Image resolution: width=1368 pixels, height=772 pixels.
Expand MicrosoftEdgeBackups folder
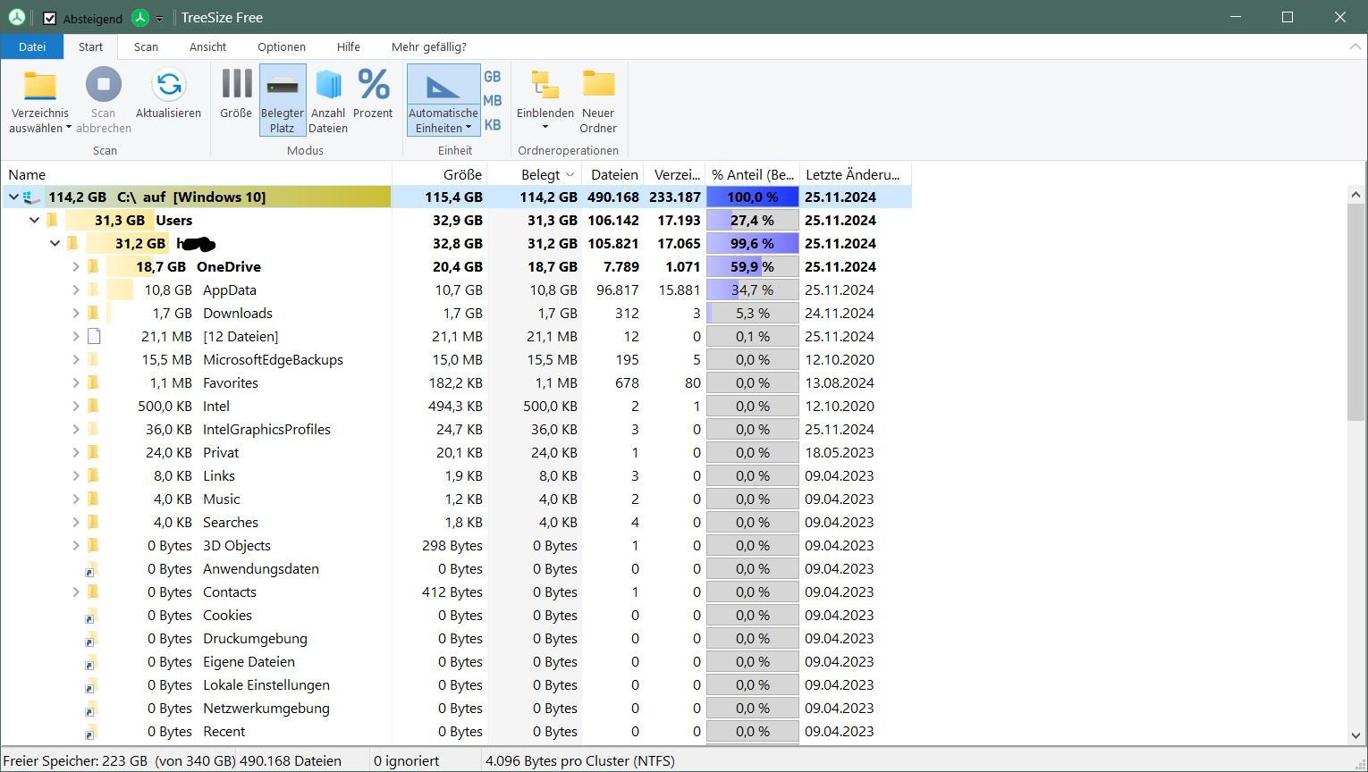[x=76, y=359]
